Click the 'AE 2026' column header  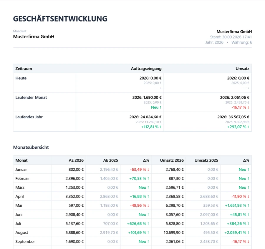click(76, 160)
